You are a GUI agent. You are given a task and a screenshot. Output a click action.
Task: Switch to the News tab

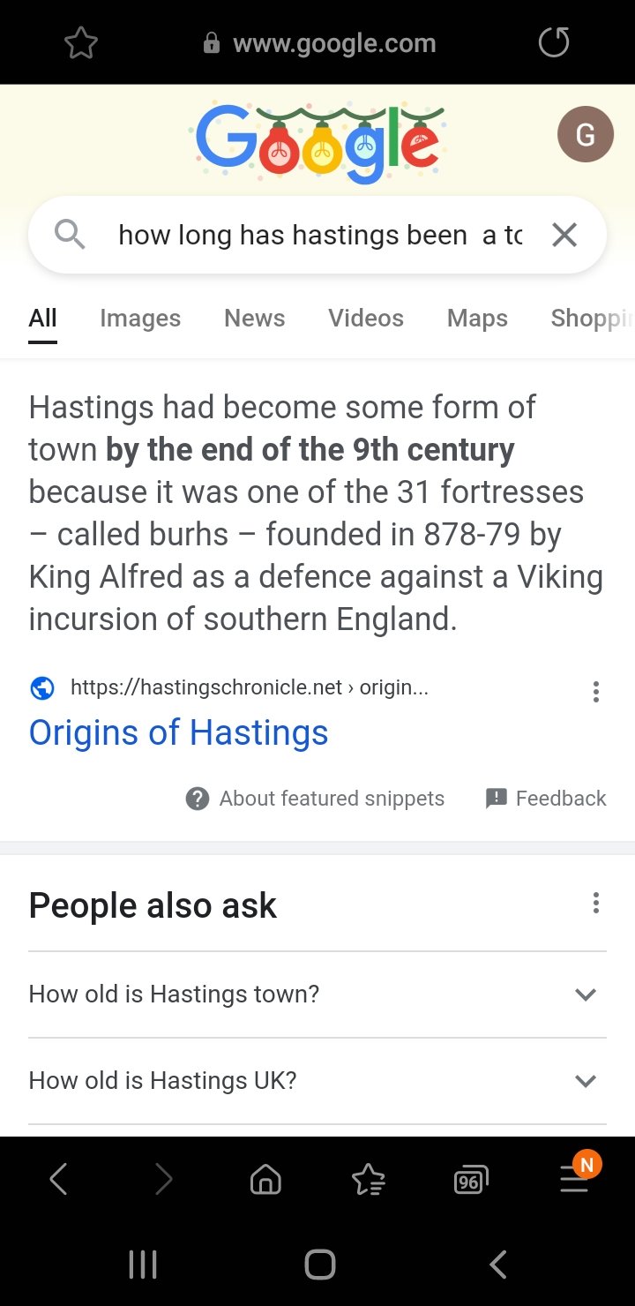(x=254, y=319)
